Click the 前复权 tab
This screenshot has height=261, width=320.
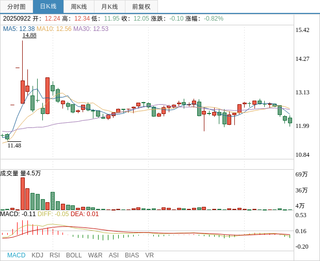click(x=141, y=7)
